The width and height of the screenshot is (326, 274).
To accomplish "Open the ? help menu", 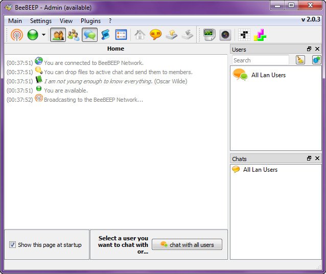I will click(x=110, y=21).
